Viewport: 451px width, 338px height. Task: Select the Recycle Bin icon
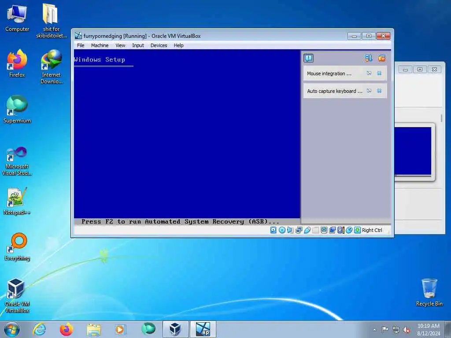coord(429,292)
